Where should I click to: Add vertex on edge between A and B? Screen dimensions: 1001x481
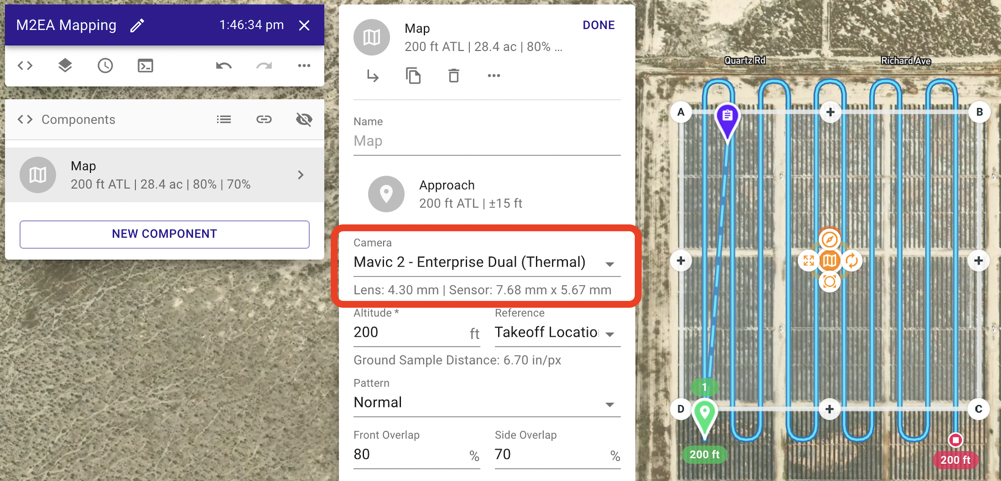(x=830, y=112)
